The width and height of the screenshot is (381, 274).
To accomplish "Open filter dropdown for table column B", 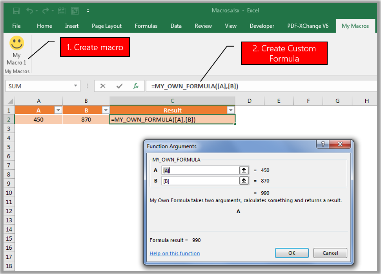I will pos(106,110).
